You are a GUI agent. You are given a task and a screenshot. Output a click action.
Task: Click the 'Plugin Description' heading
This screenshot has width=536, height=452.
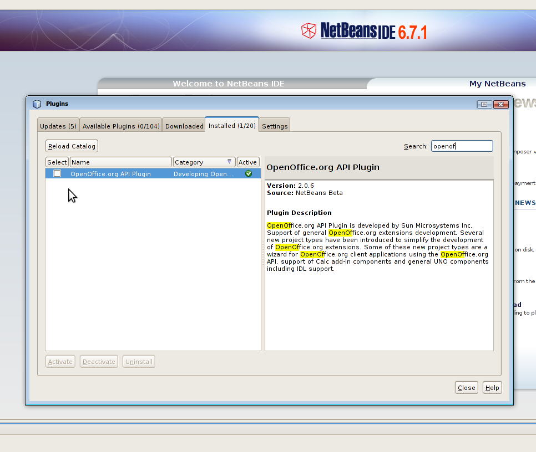(299, 213)
